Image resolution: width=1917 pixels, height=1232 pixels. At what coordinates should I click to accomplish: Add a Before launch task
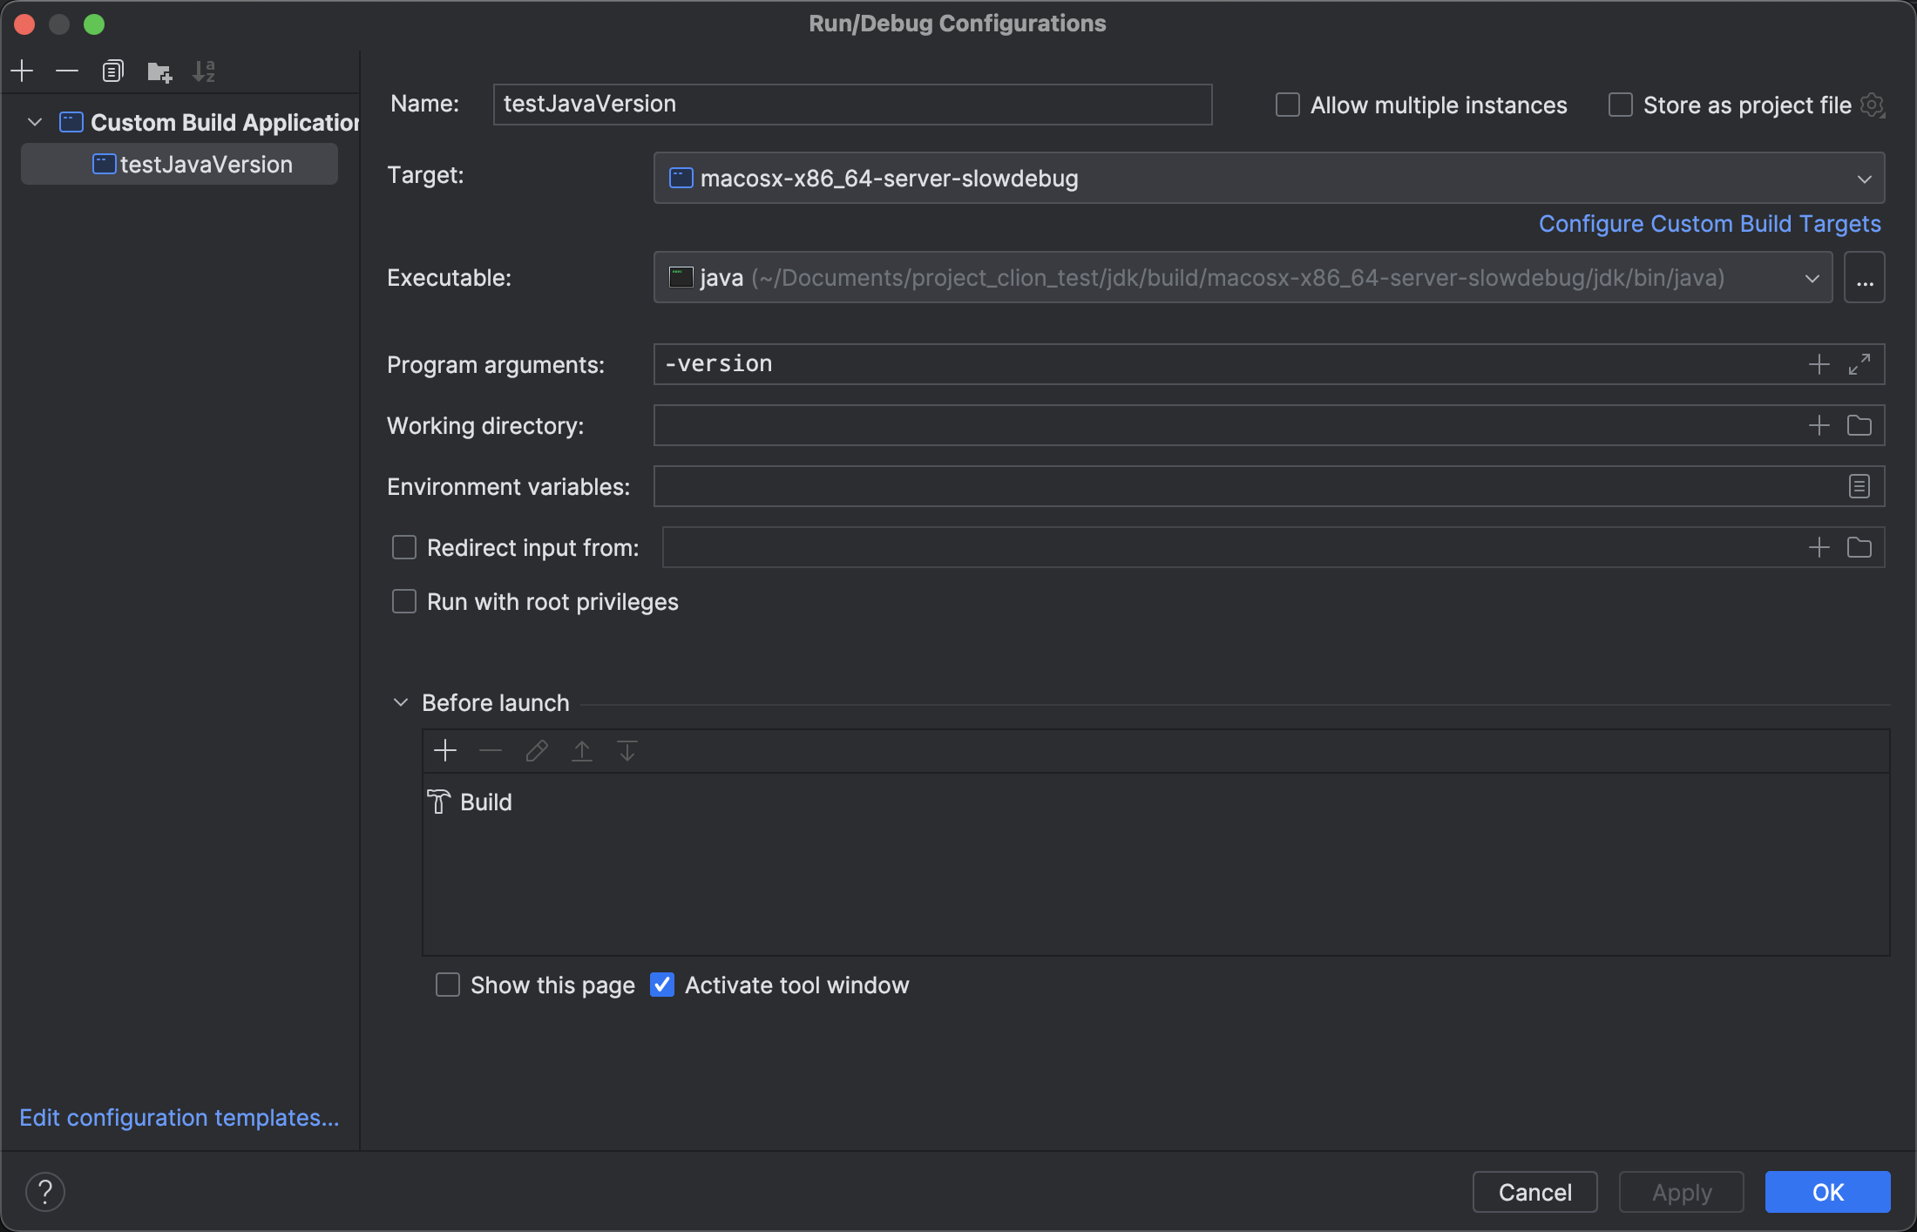[x=445, y=751]
